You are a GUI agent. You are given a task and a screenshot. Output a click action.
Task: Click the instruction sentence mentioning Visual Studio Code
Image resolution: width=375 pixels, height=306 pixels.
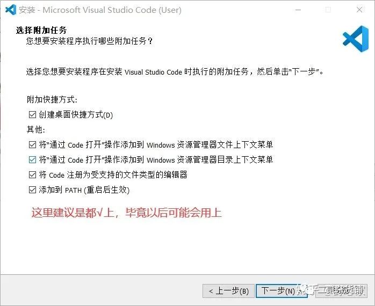coord(175,71)
